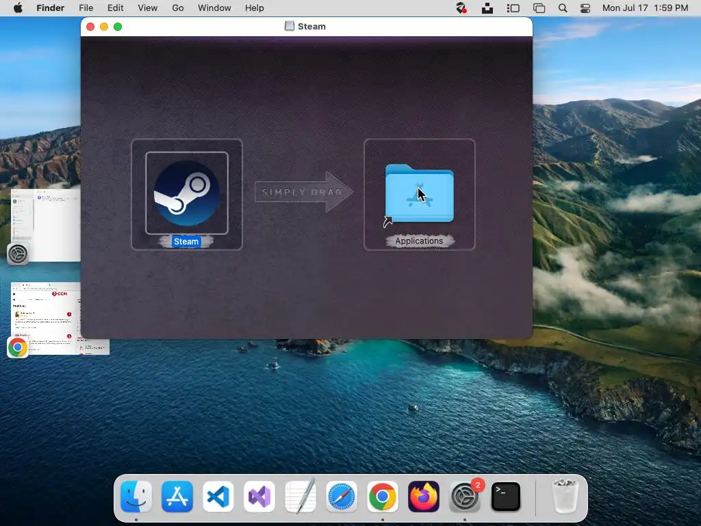Click the Applications folder shortcut

click(x=420, y=194)
